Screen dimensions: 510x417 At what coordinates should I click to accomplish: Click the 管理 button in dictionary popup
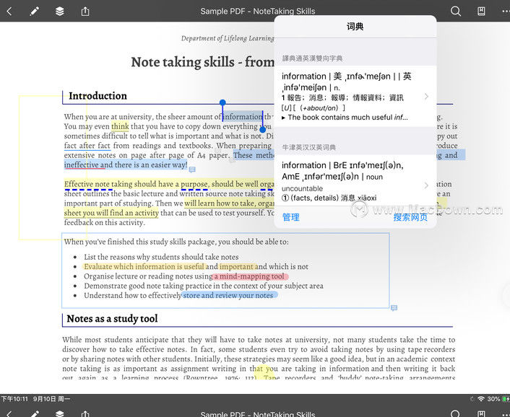click(x=291, y=217)
